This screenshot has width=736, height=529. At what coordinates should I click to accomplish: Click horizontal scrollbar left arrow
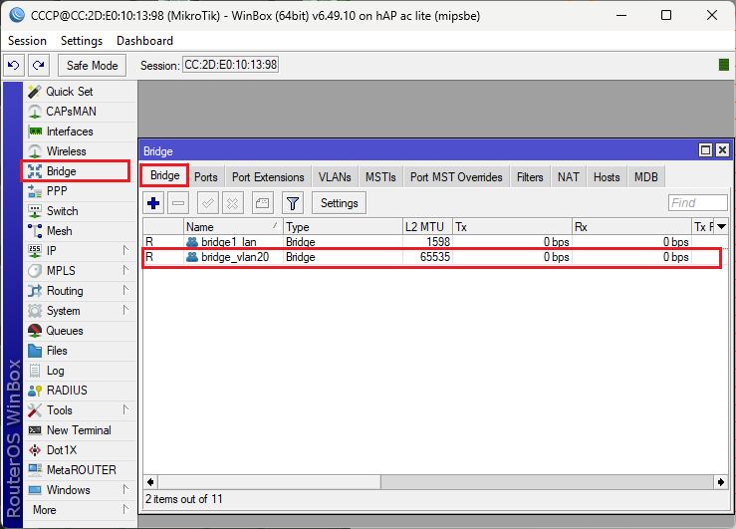(150, 482)
